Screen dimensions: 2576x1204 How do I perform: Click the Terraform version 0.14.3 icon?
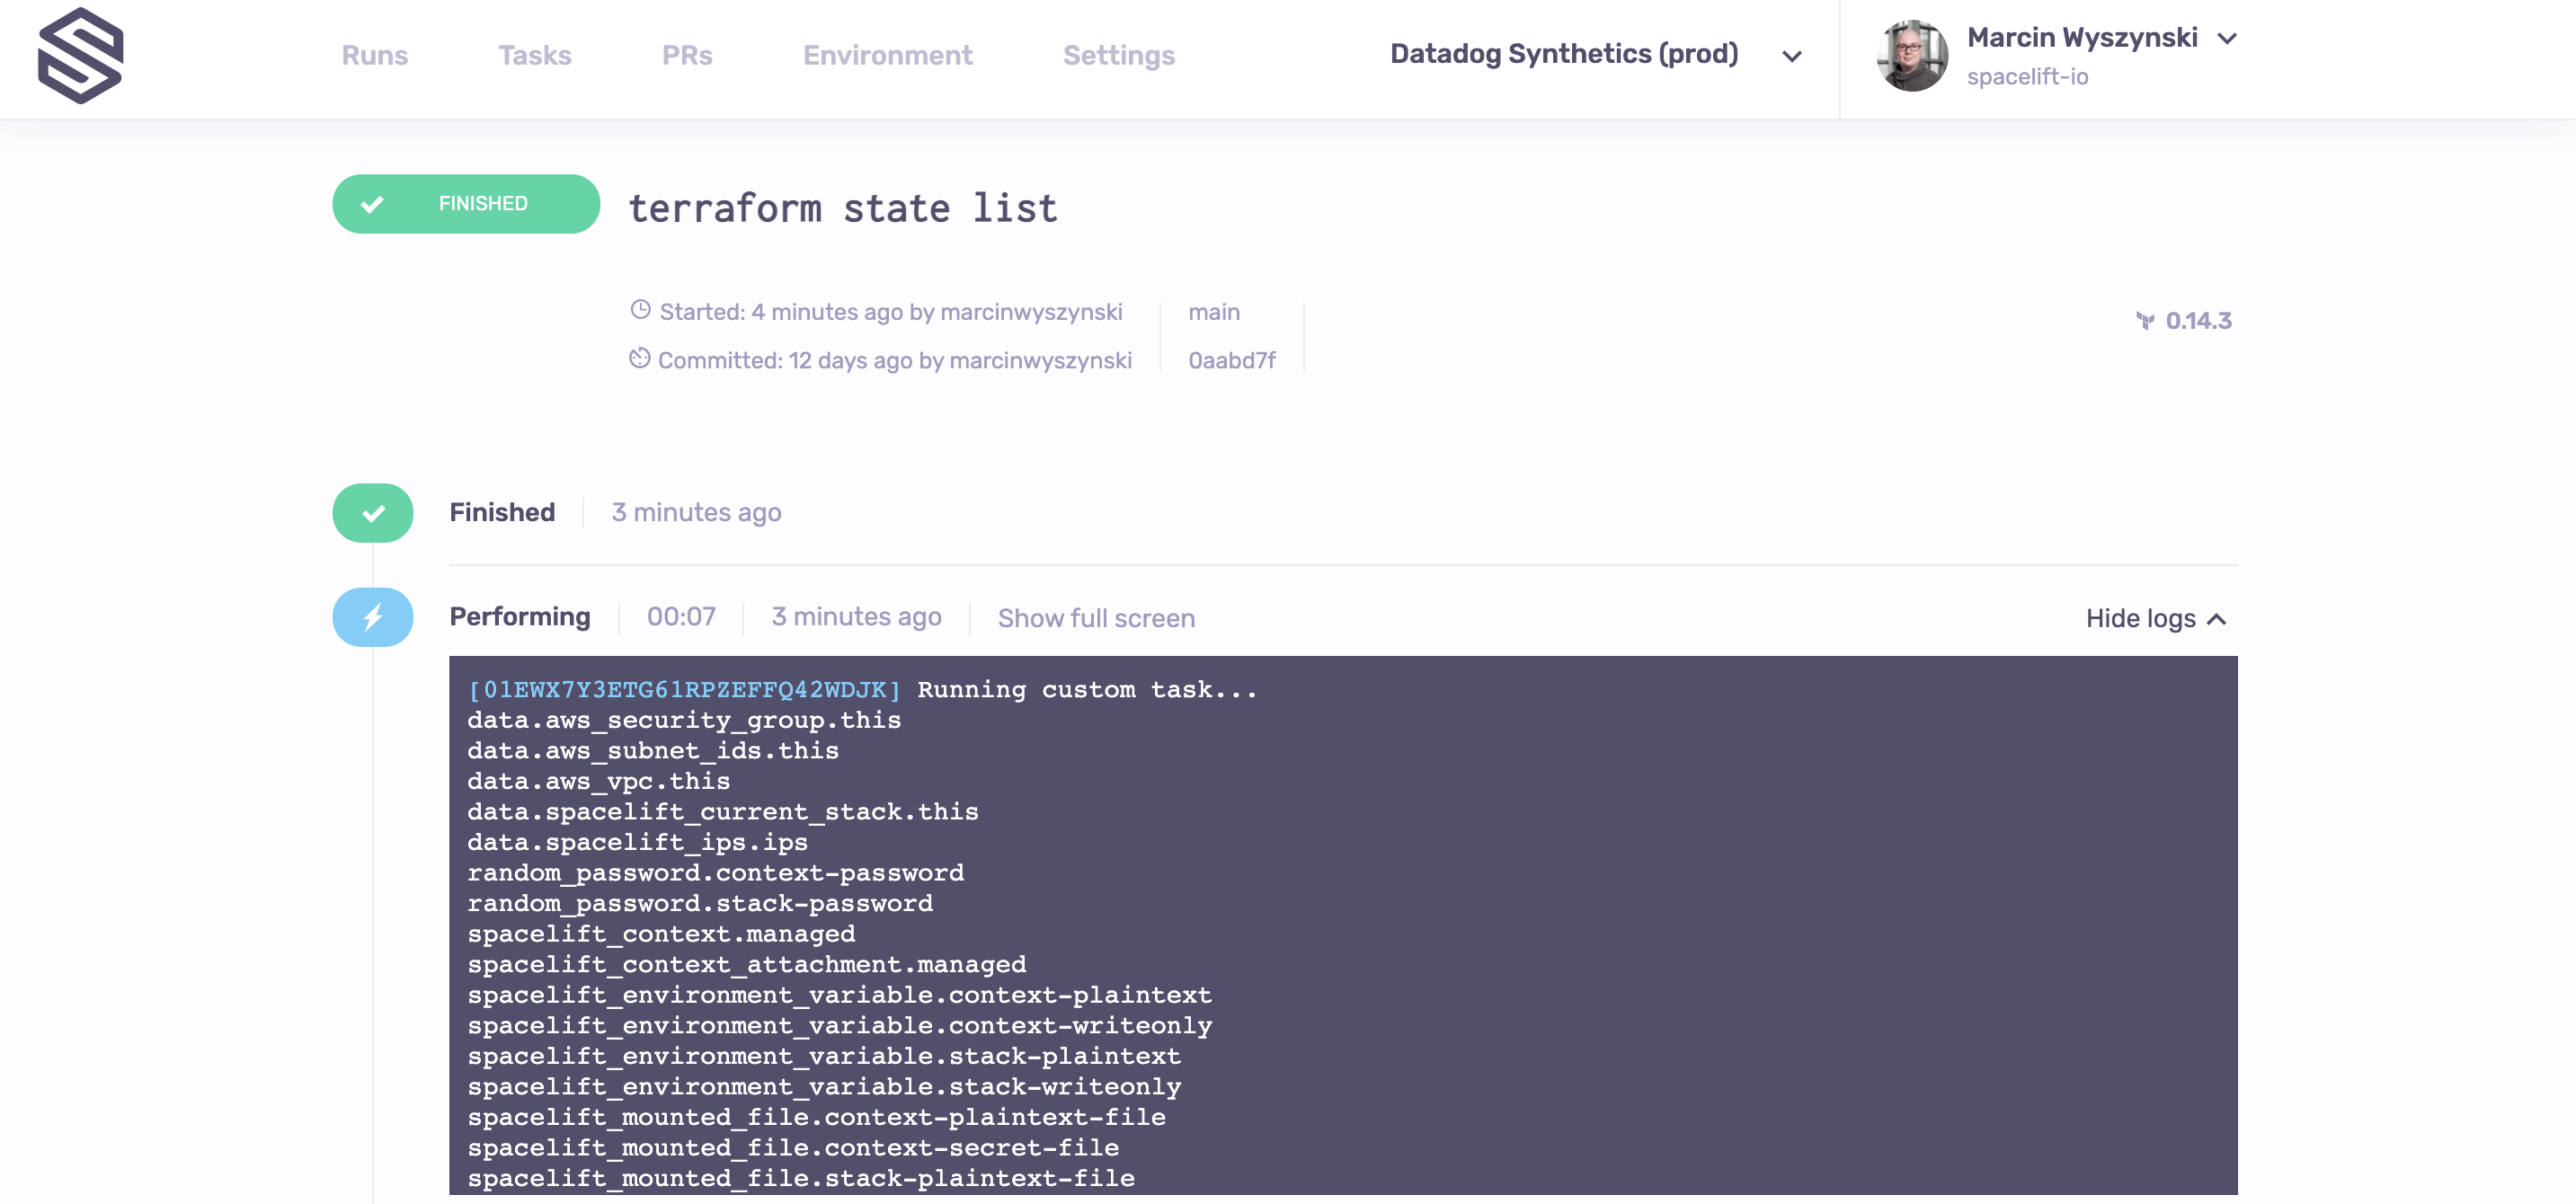pos(2145,321)
